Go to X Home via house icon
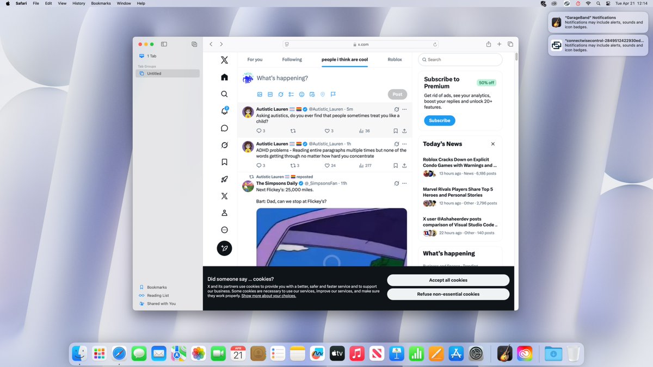This screenshot has width=653, height=367. pyautogui.click(x=224, y=77)
